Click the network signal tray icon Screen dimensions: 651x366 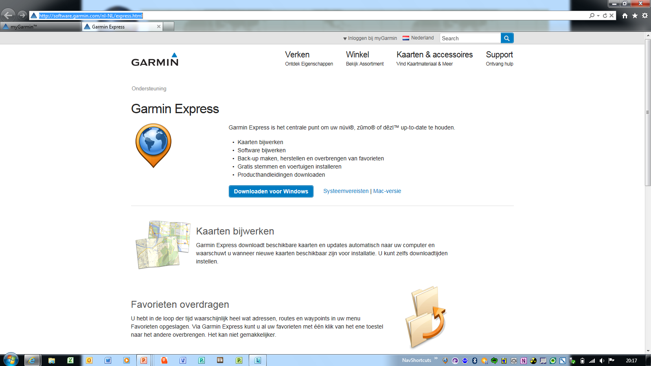592,361
